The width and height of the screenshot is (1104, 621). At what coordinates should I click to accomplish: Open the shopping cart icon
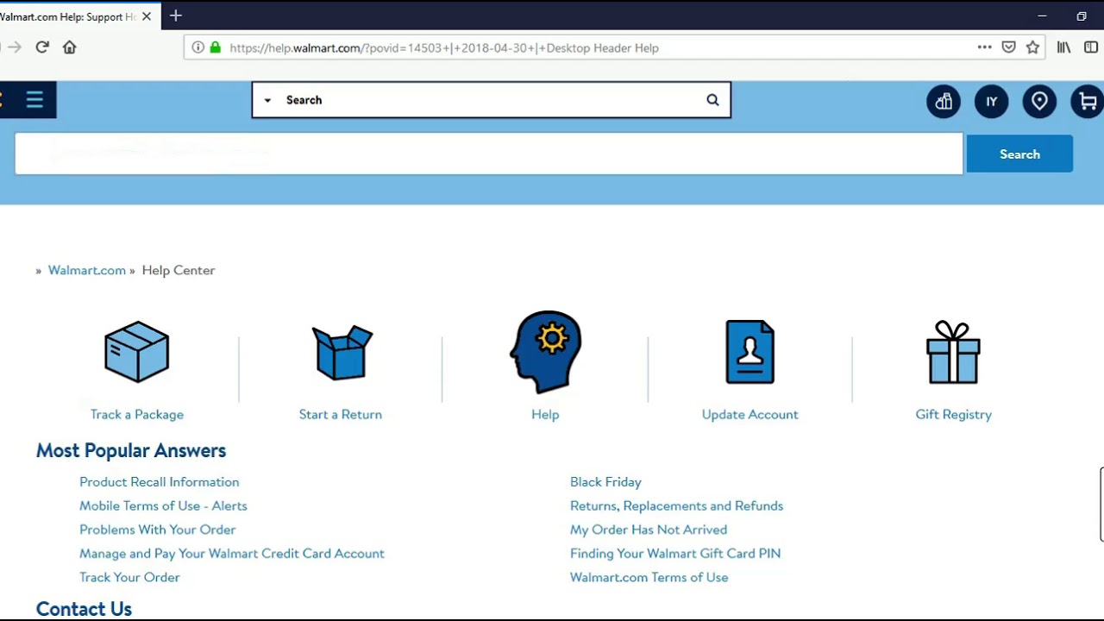tap(1087, 102)
